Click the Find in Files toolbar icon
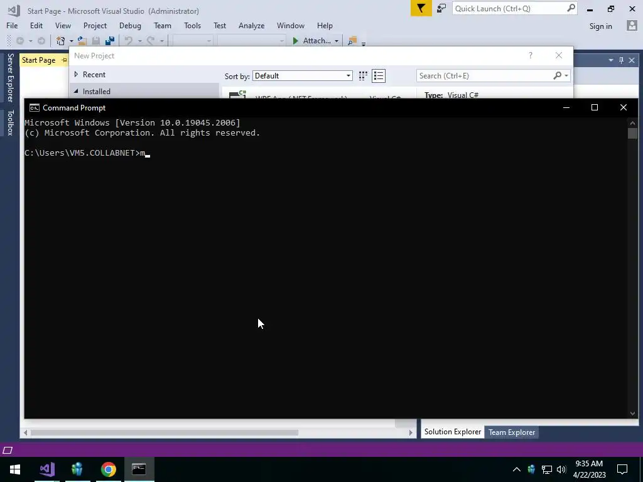 tap(352, 41)
